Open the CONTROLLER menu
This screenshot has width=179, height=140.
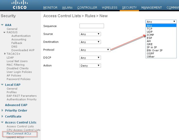pyautogui.click(x=87, y=8)
